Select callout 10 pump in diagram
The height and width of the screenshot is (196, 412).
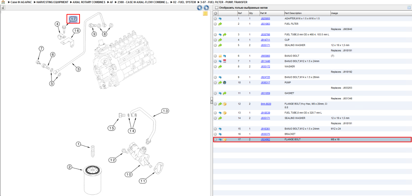(129, 174)
